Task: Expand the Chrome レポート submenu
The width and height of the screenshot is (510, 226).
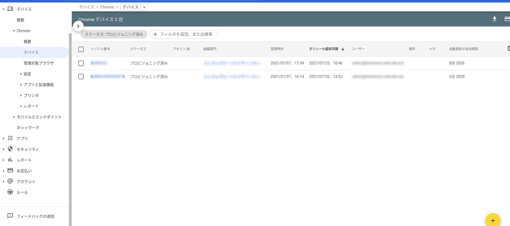Action: 21,106
